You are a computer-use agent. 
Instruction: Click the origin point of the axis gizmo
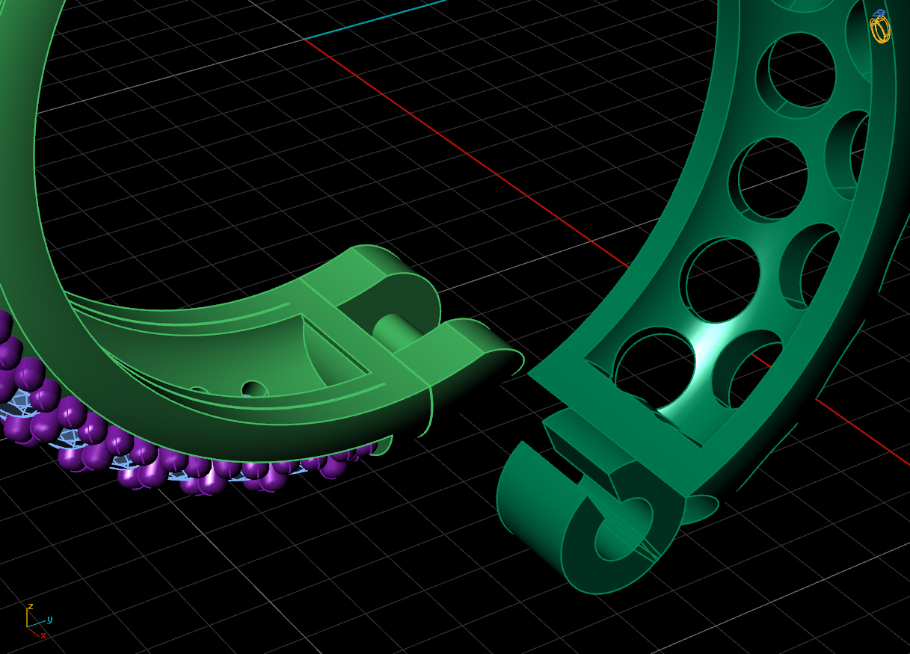point(27,627)
